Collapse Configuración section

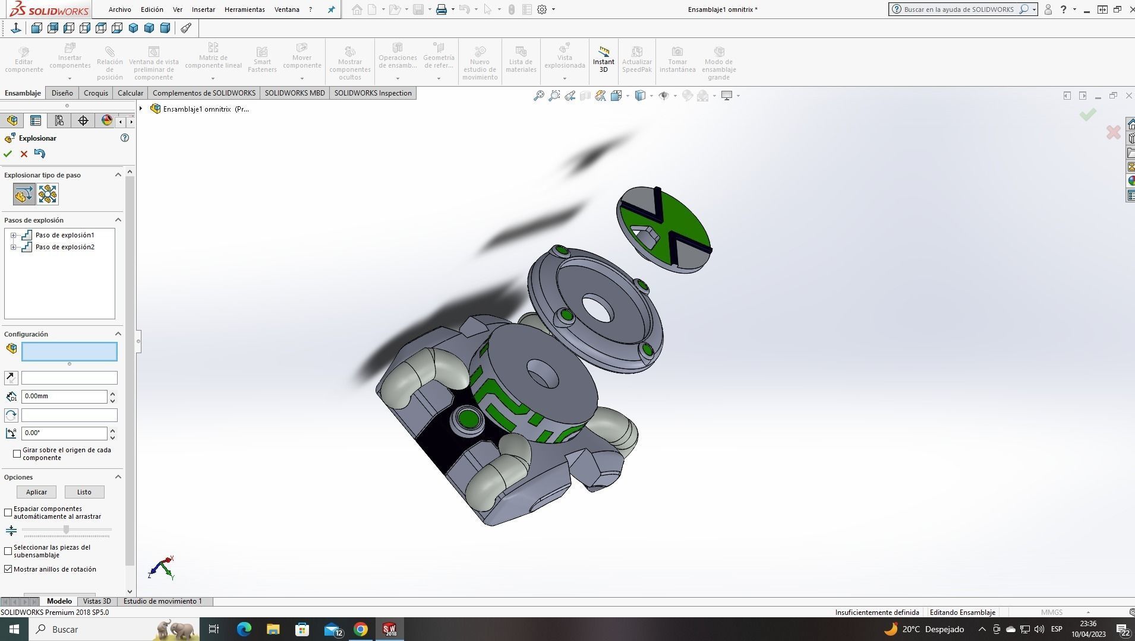click(x=118, y=334)
